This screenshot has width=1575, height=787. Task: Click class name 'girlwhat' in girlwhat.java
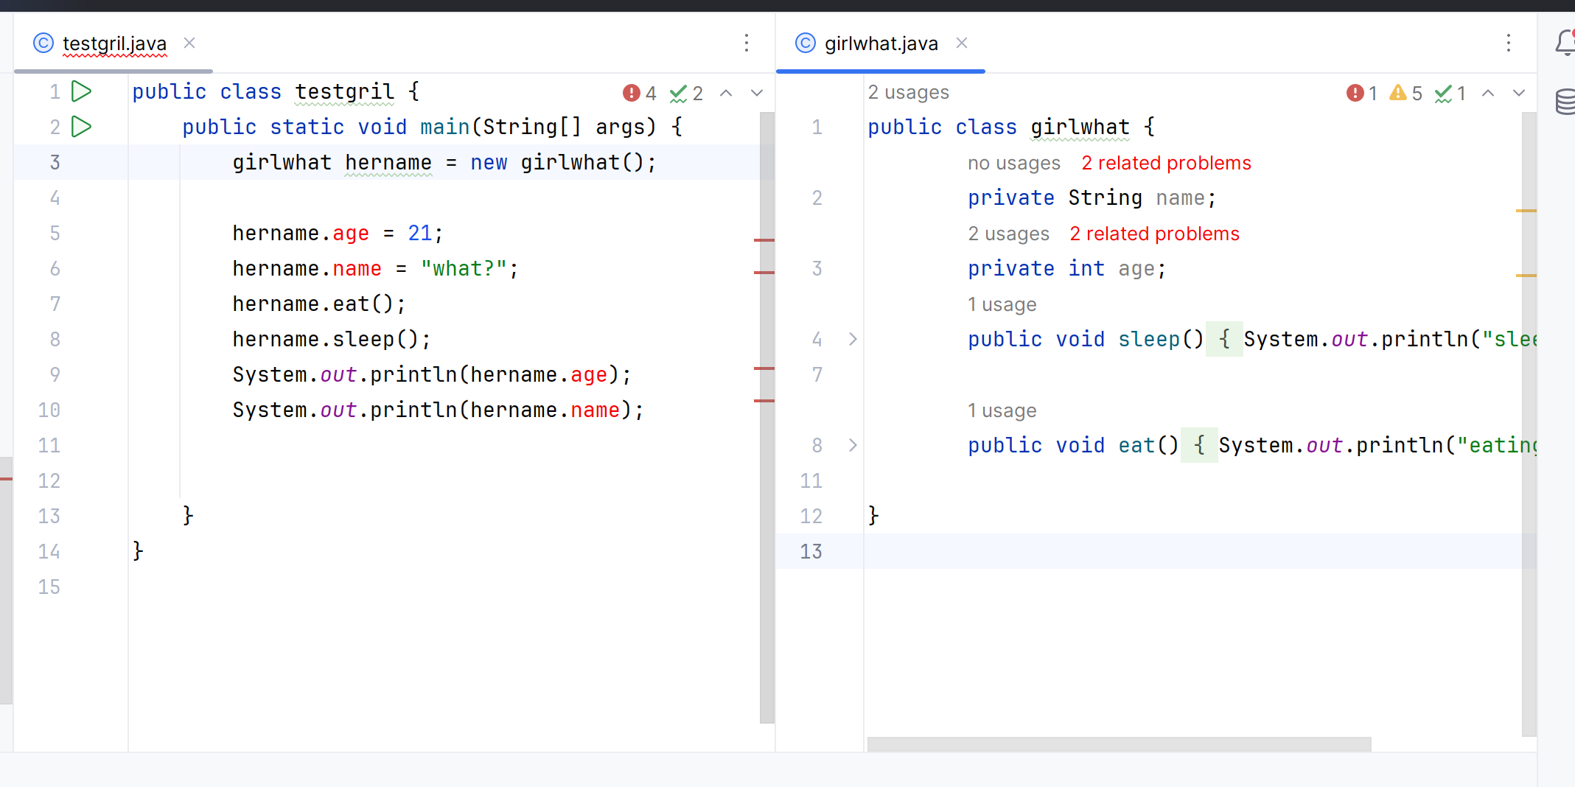[x=1080, y=127]
